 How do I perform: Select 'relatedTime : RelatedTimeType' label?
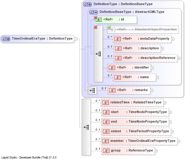[x=136, y=102]
